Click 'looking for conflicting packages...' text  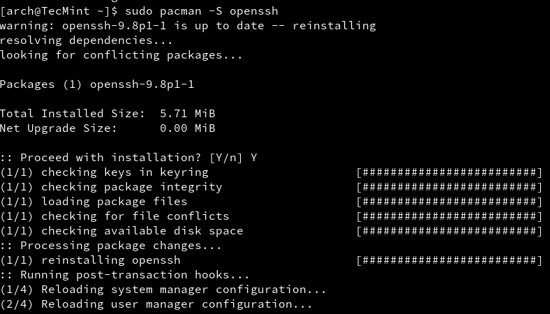tap(121, 55)
